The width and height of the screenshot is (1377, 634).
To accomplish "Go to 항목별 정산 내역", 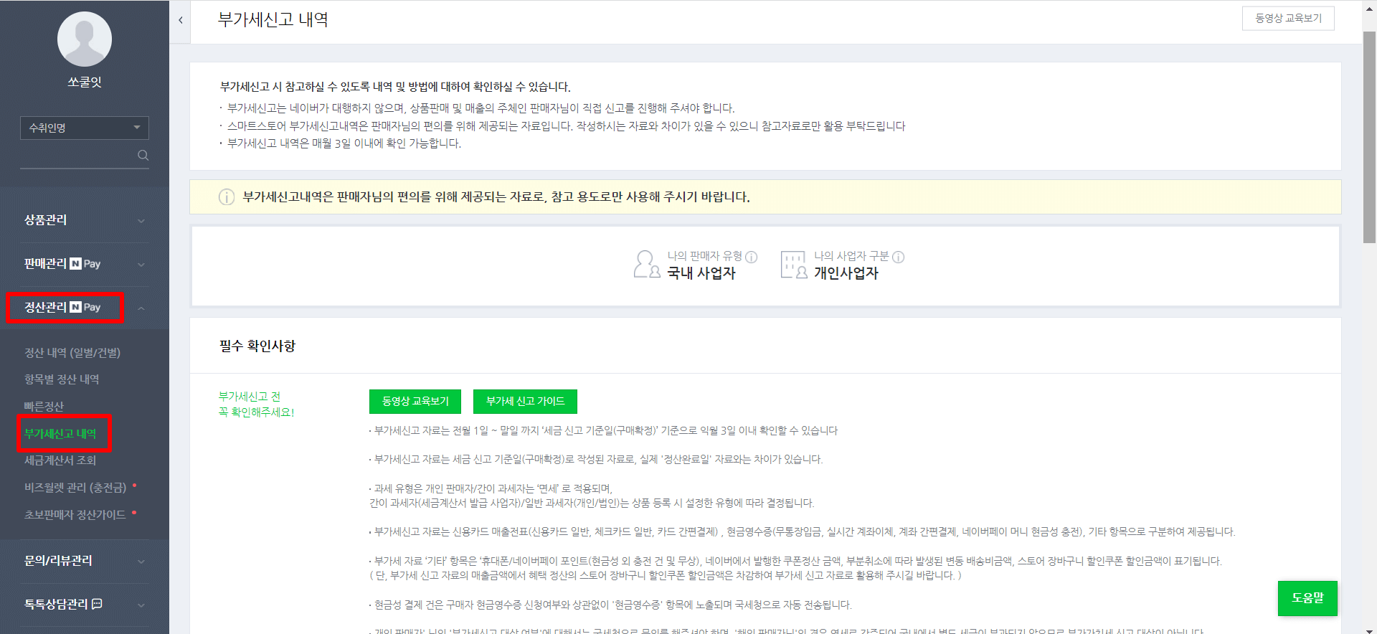I will 62,379.
